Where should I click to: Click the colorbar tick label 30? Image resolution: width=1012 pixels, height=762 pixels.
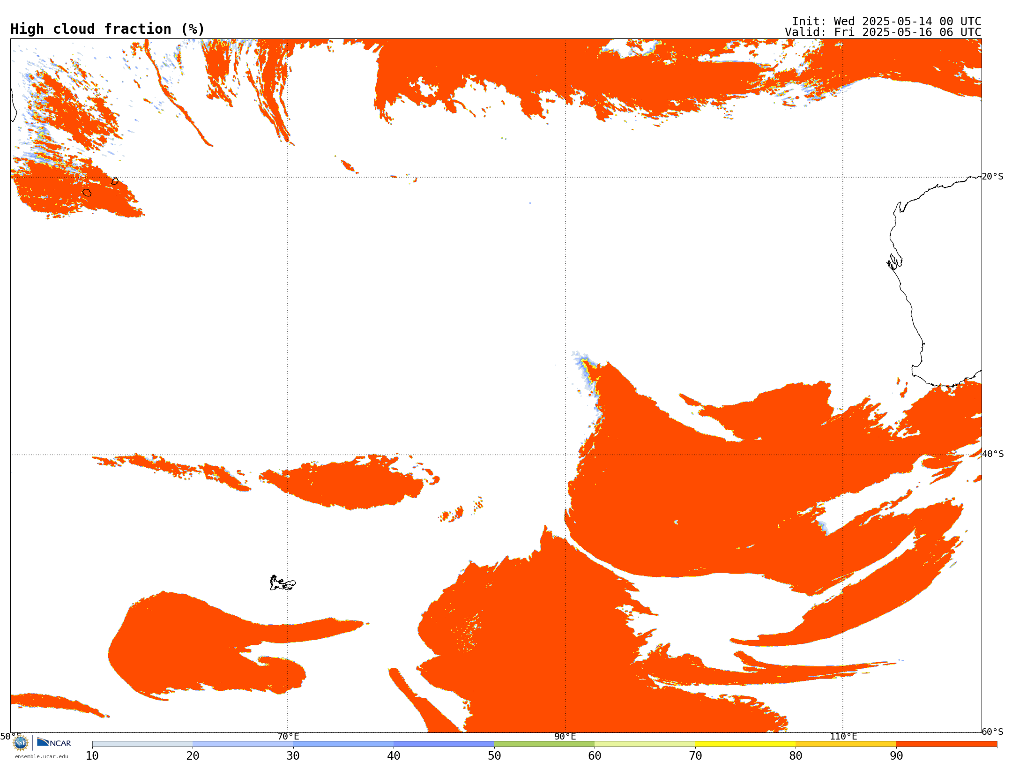[x=293, y=756]
